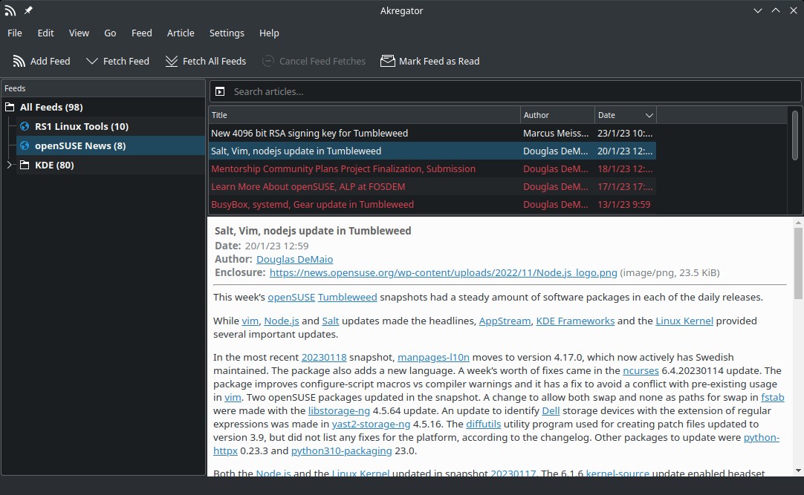Image resolution: width=804 pixels, height=495 pixels.
Task: Click the Feeds panel header
Action: [x=103, y=88]
